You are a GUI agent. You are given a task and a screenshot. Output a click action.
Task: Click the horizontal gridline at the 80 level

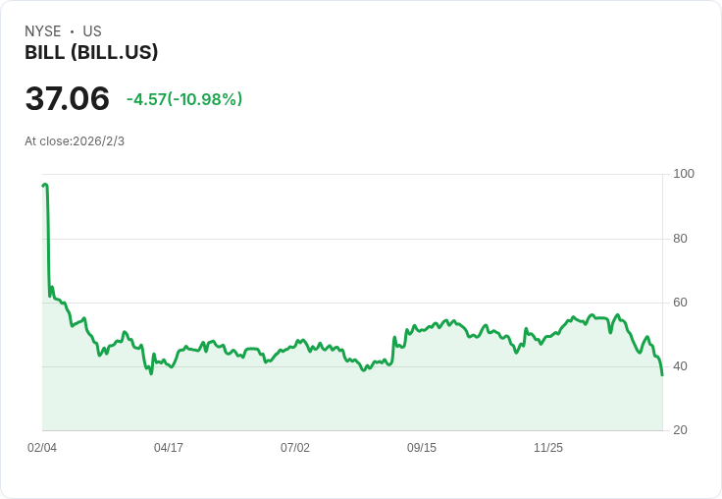(x=353, y=239)
